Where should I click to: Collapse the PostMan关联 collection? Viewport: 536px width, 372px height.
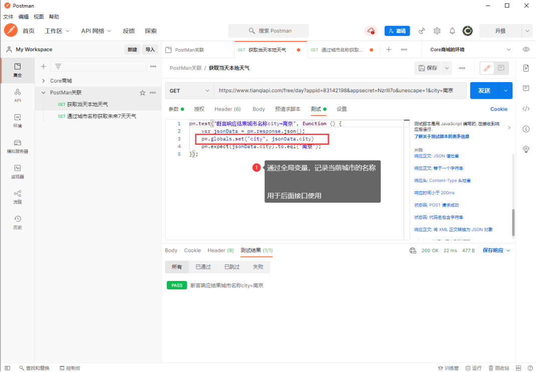coord(44,93)
